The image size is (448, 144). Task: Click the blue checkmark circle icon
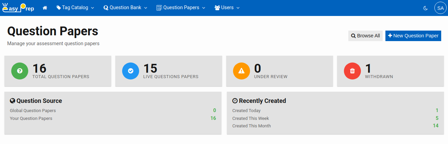click(131, 71)
